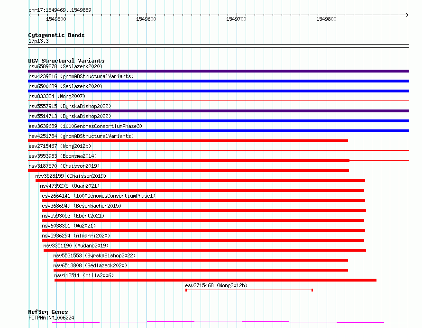Select nsv5514713 (ByrskaBishop2022) label
This screenshot has height=328, width=422.
[x=70, y=116]
